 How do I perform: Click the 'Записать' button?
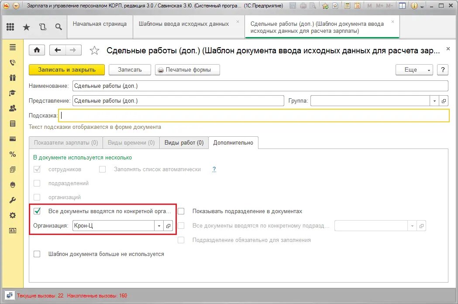130,70
